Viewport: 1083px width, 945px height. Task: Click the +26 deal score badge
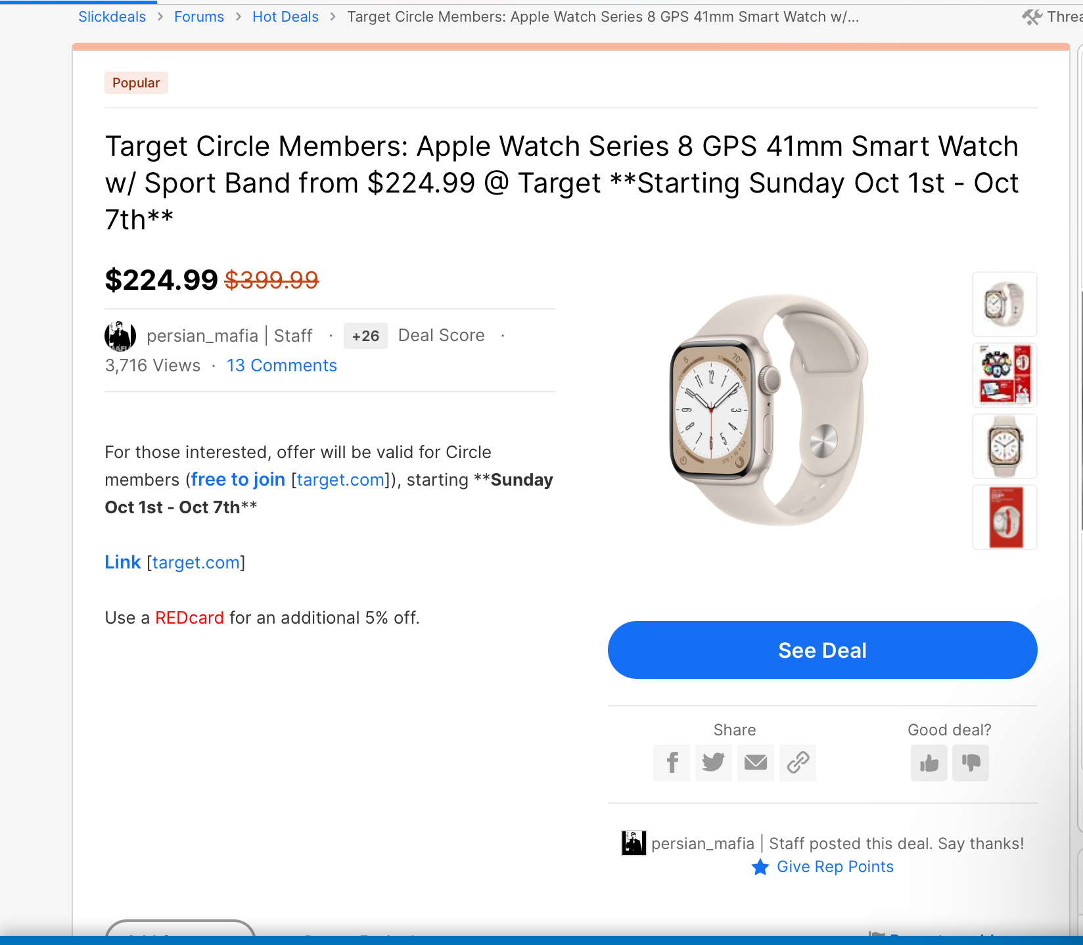click(x=365, y=336)
